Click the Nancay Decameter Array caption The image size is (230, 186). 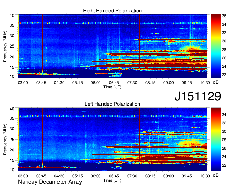pos(50,182)
